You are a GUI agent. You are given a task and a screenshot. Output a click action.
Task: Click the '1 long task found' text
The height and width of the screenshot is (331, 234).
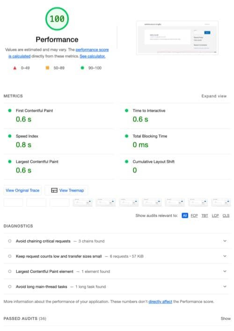tap(90, 287)
